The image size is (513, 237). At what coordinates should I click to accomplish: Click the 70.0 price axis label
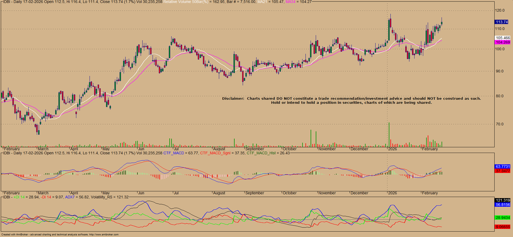(500, 124)
